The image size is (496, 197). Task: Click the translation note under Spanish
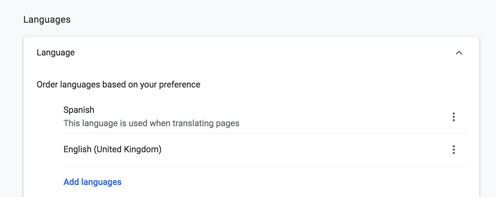coord(151,123)
